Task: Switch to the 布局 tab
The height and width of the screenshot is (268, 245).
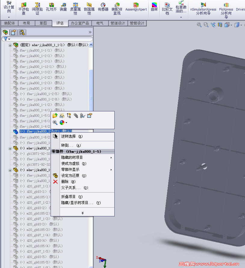Action: point(26,23)
